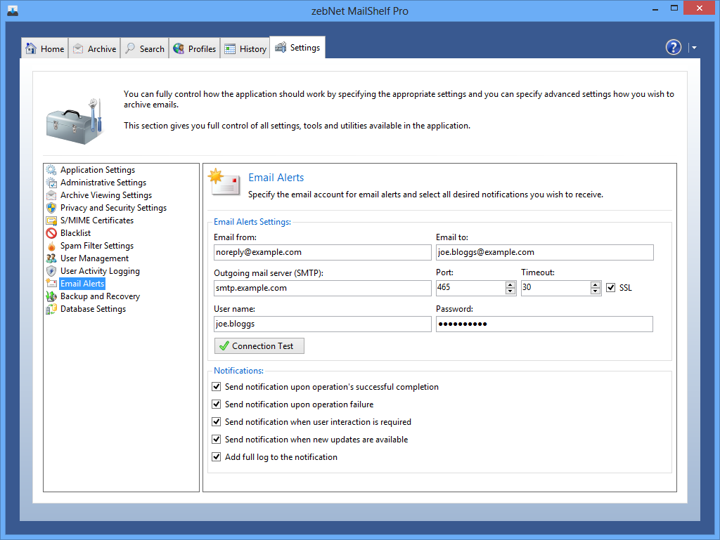Click the History tab calendar icon
The height and width of the screenshot is (540, 720).
click(230, 49)
